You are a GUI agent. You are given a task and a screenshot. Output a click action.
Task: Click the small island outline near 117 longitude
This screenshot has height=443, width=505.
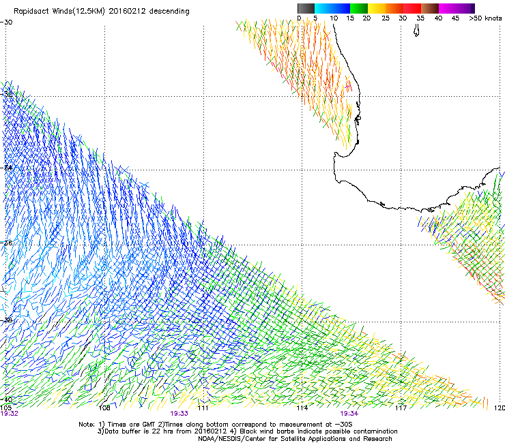[x=416, y=31]
